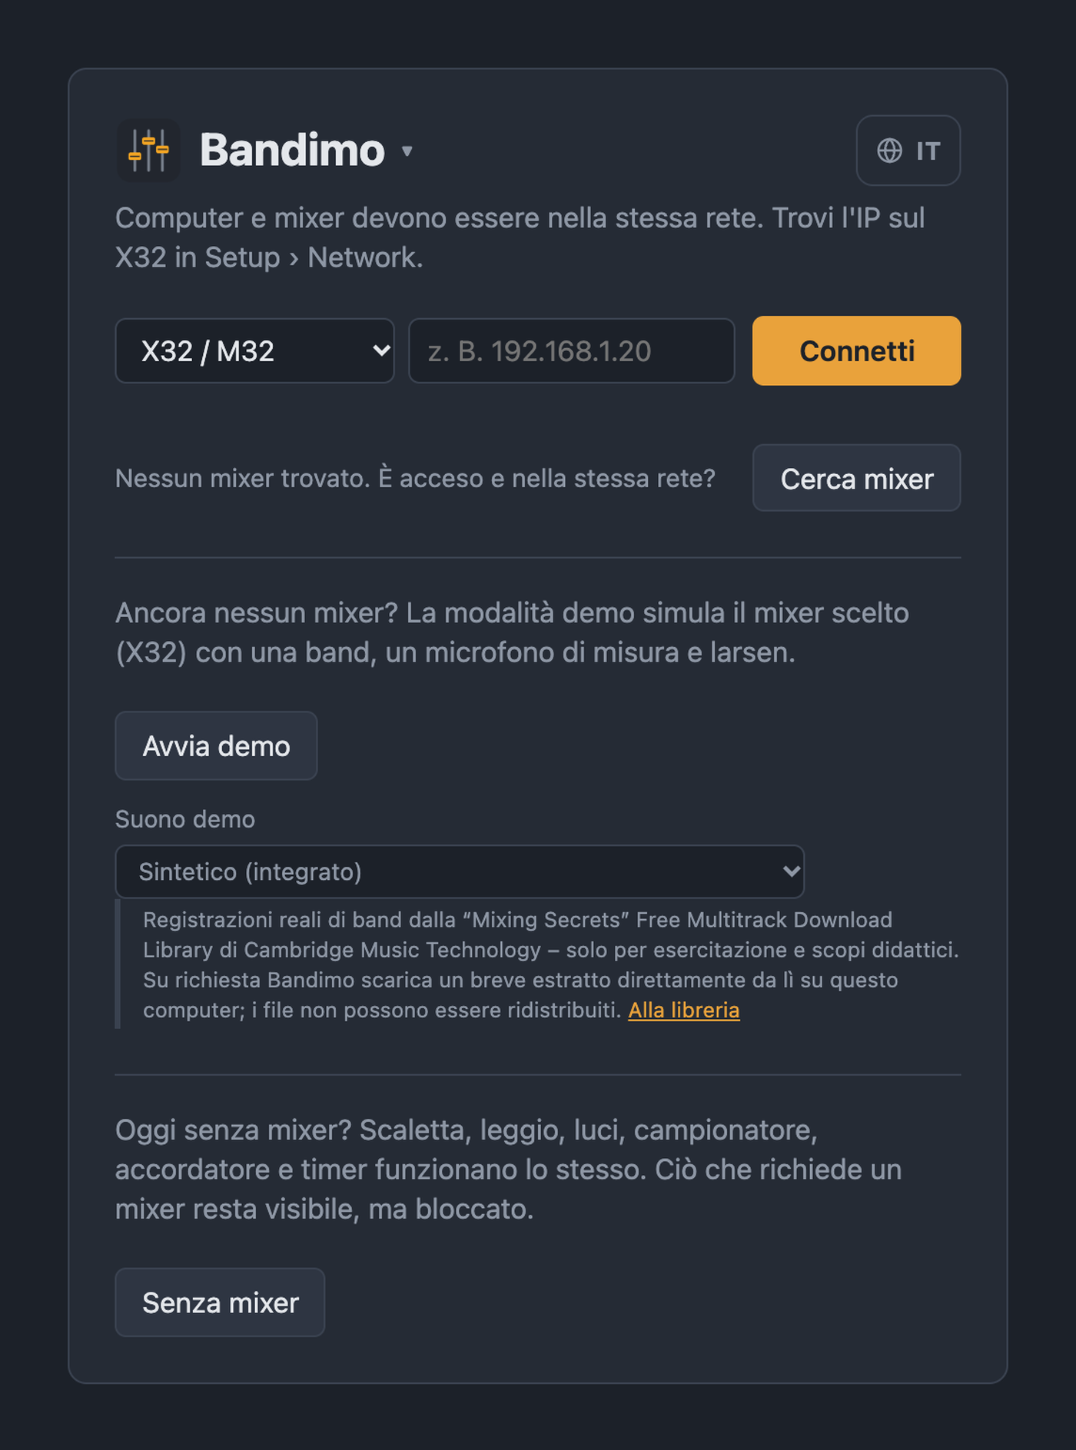1076x1450 pixels.
Task: Click the Nessun mixer trovato status message
Action: click(415, 478)
